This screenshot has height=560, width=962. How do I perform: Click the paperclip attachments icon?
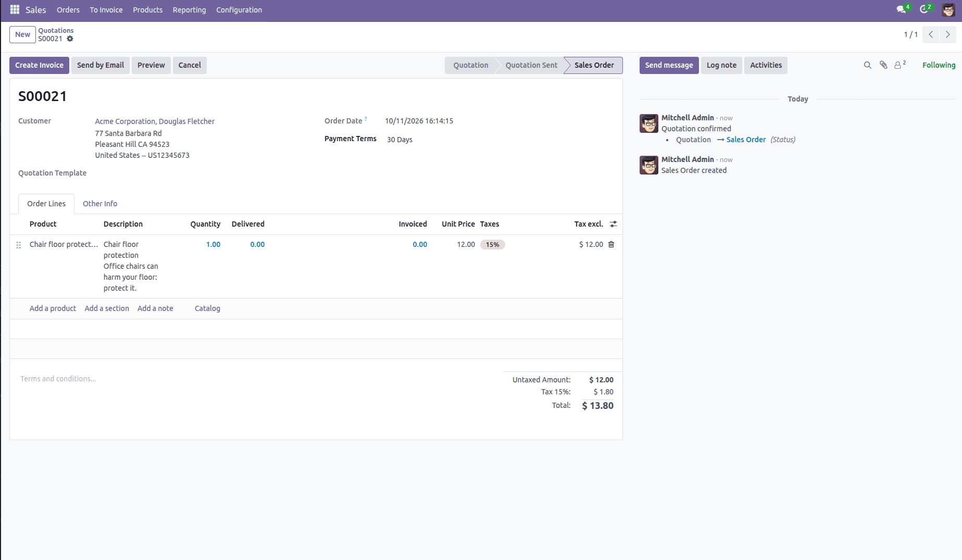point(883,65)
